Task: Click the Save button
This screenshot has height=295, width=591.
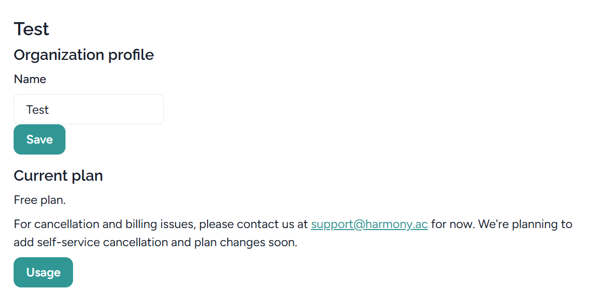Action: tap(39, 139)
